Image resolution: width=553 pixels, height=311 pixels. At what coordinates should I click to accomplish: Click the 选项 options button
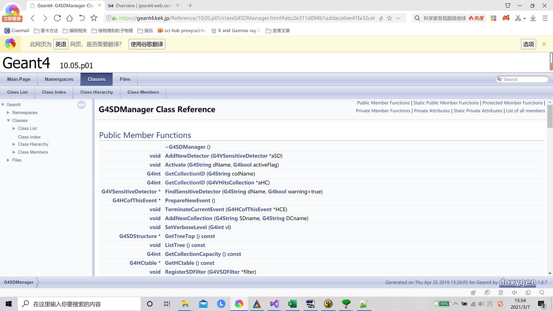click(x=529, y=44)
